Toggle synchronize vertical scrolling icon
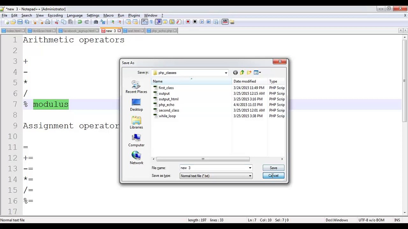Viewport: 408px width, 229px height. [128, 22]
